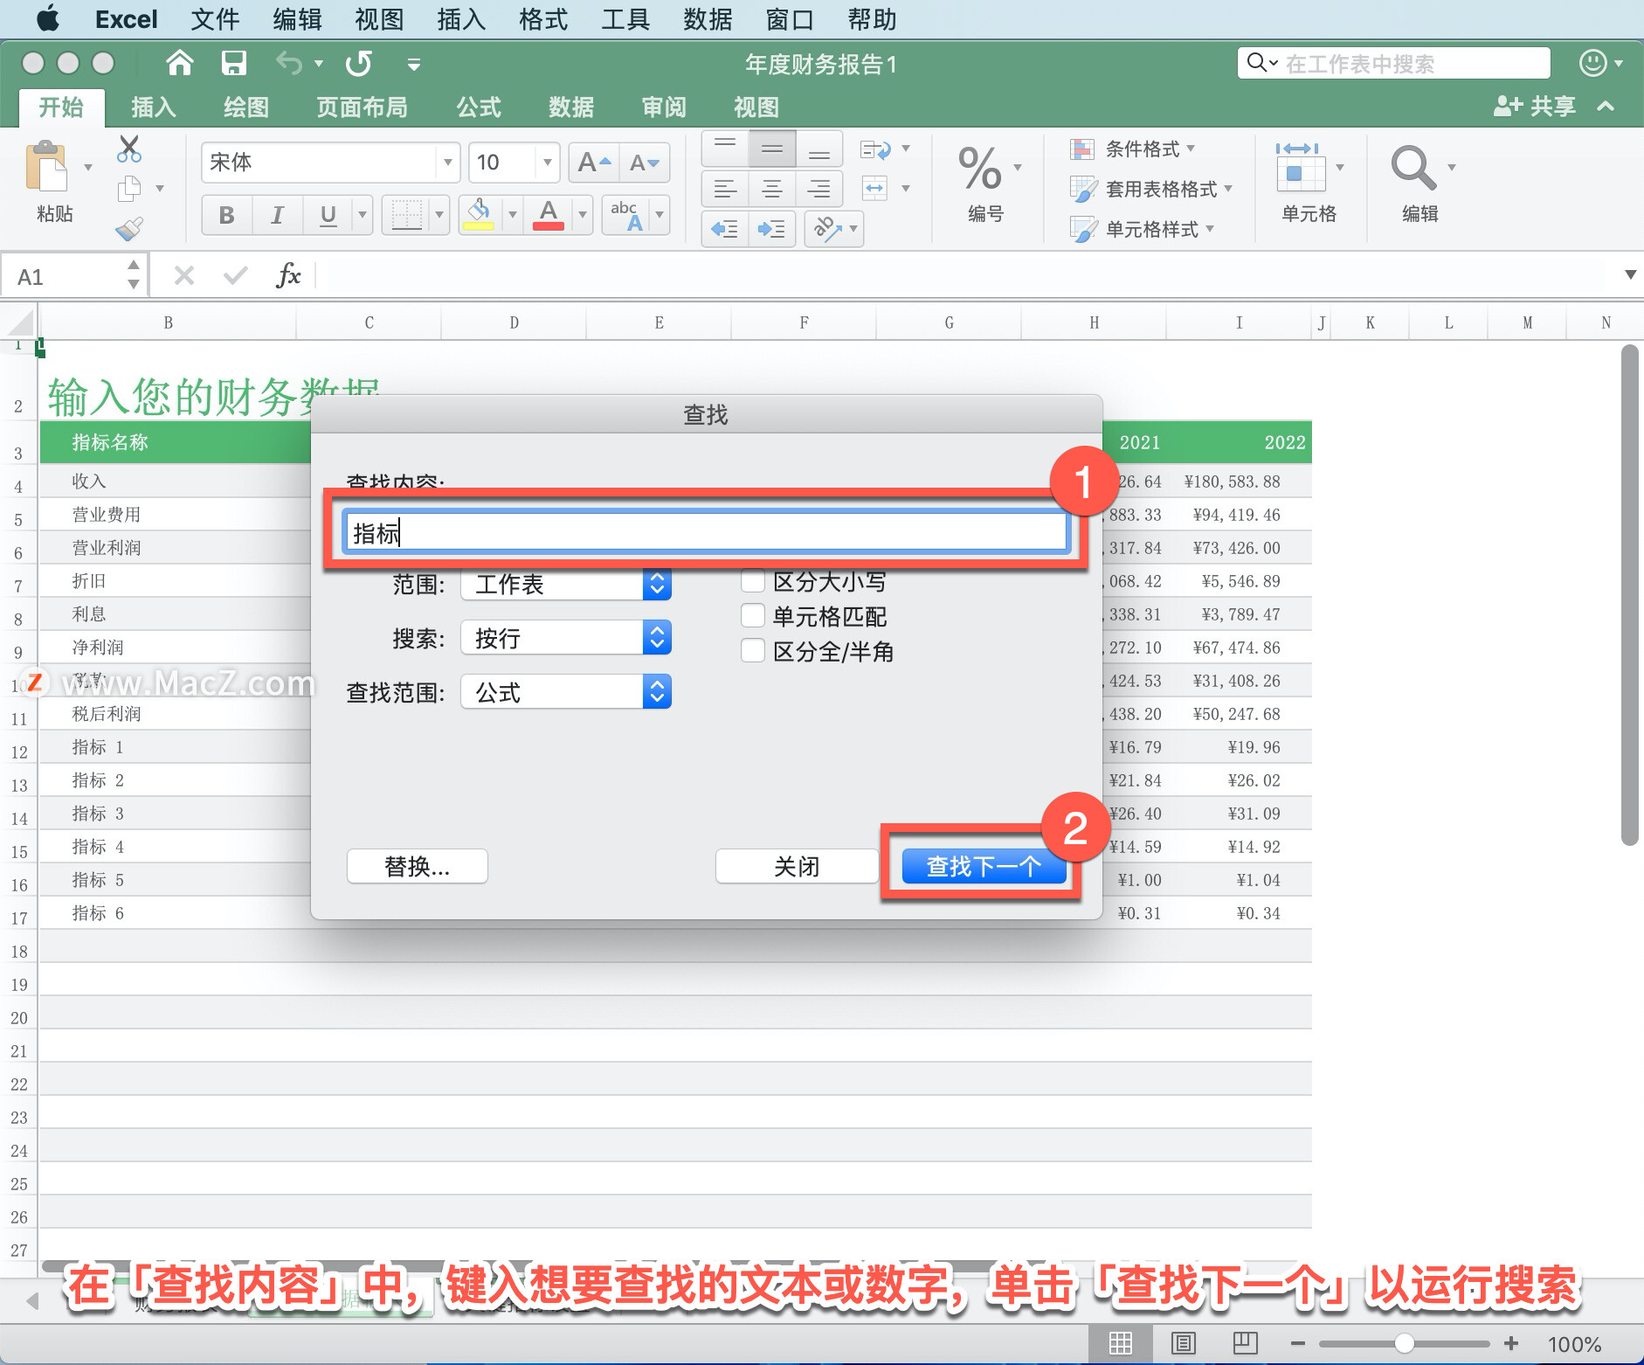Apply red font color A icon
The image size is (1644, 1365).
[x=548, y=215]
